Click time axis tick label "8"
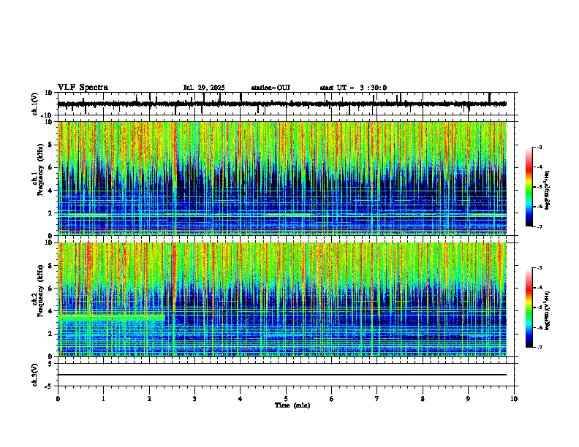 [423, 399]
